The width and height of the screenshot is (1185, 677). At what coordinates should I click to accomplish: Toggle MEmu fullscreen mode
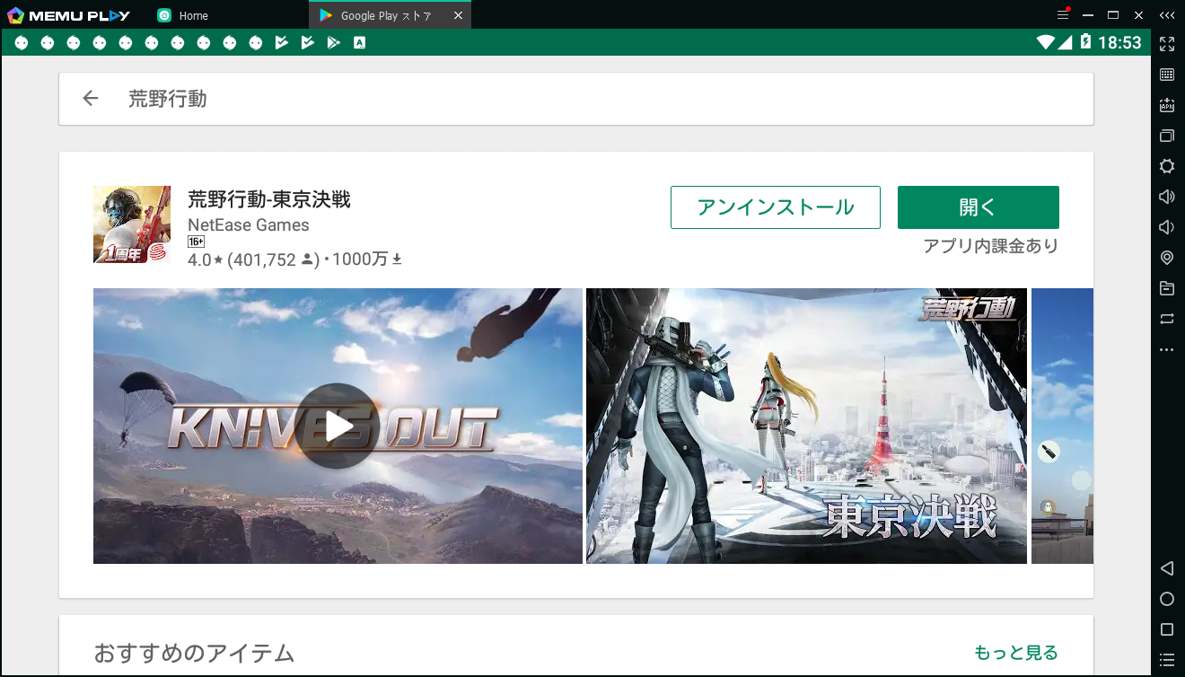[1167, 43]
